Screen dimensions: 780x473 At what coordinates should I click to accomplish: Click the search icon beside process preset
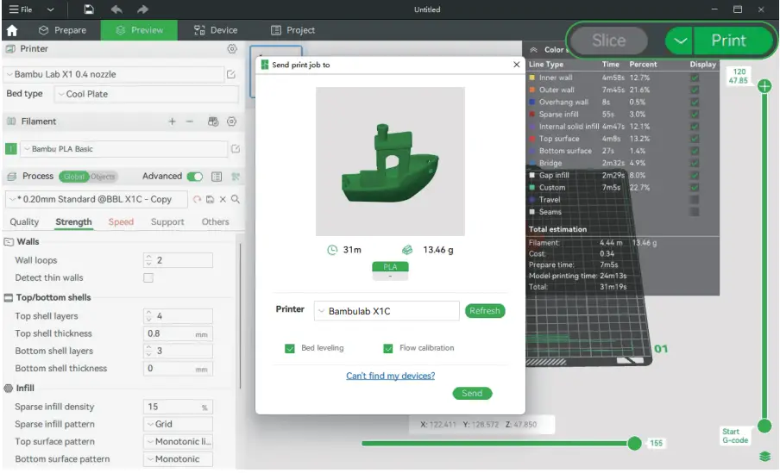pos(236,199)
